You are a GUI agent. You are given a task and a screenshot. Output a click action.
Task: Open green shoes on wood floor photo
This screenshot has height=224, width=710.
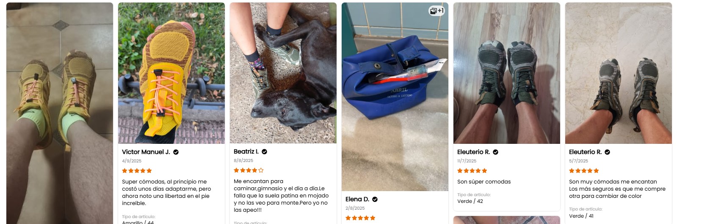pos(507,73)
